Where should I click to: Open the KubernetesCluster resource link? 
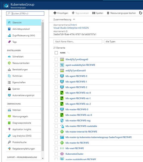[x=74, y=154]
